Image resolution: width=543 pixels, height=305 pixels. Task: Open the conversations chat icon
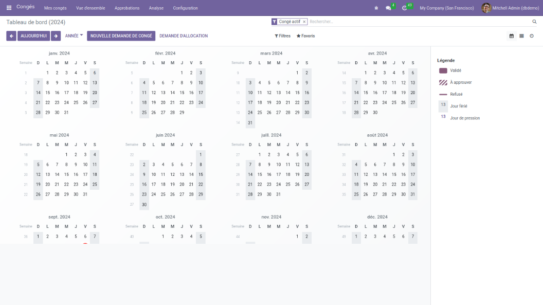(x=389, y=8)
